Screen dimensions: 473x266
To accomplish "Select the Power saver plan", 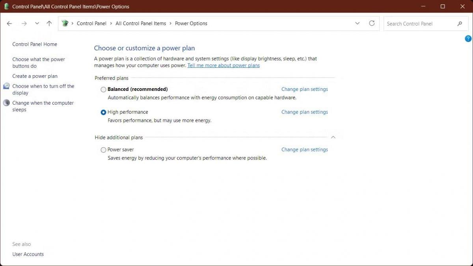I will coord(103,150).
